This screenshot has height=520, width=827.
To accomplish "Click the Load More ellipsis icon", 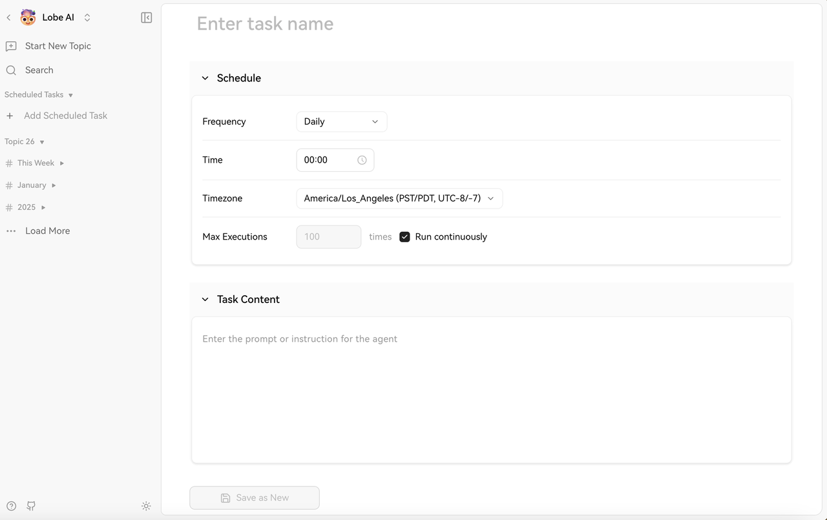I will click(x=10, y=231).
